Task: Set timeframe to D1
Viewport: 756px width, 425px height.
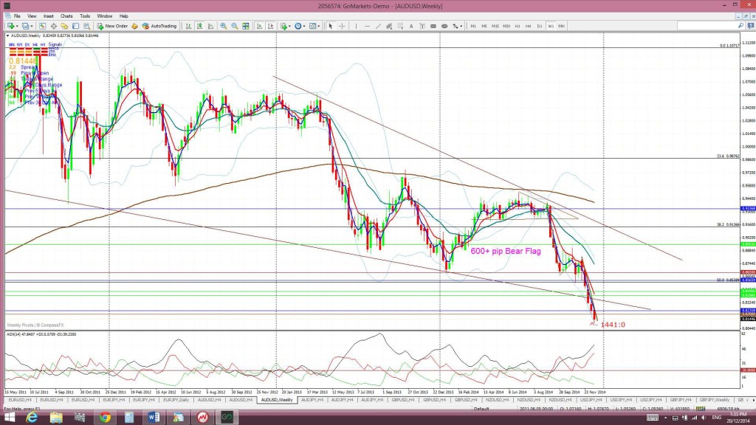Action: [540, 26]
